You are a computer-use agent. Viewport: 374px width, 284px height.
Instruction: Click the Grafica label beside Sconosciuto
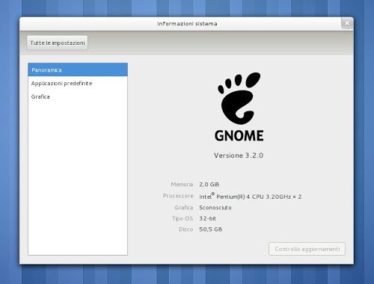point(184,208)
